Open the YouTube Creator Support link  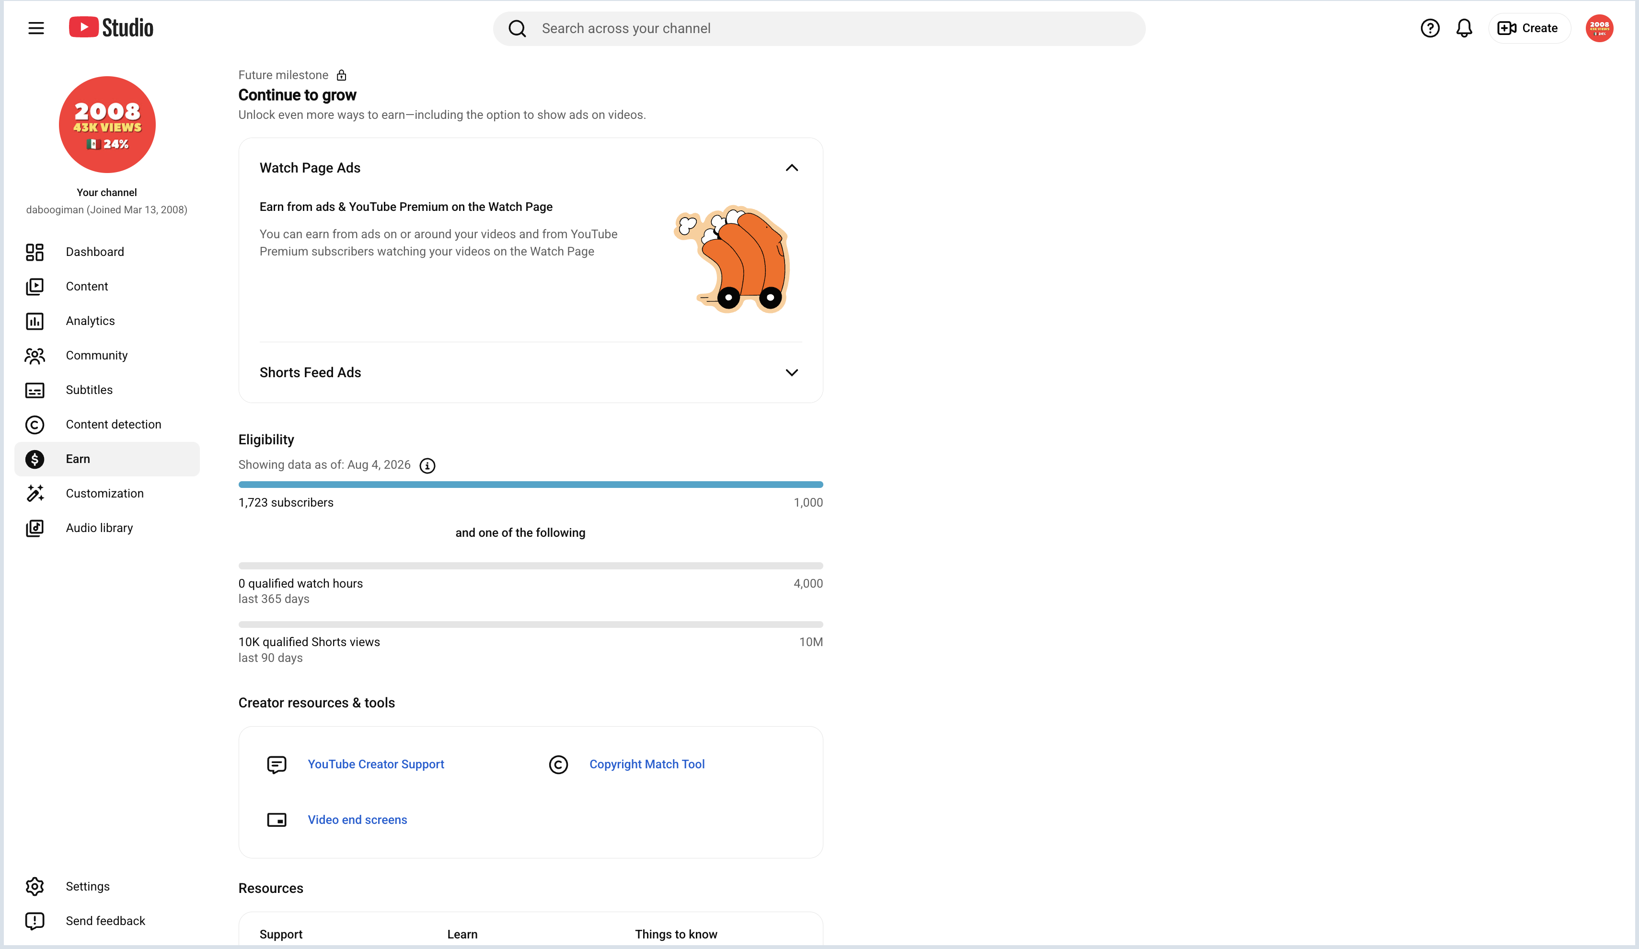click(x=376, y=764)
